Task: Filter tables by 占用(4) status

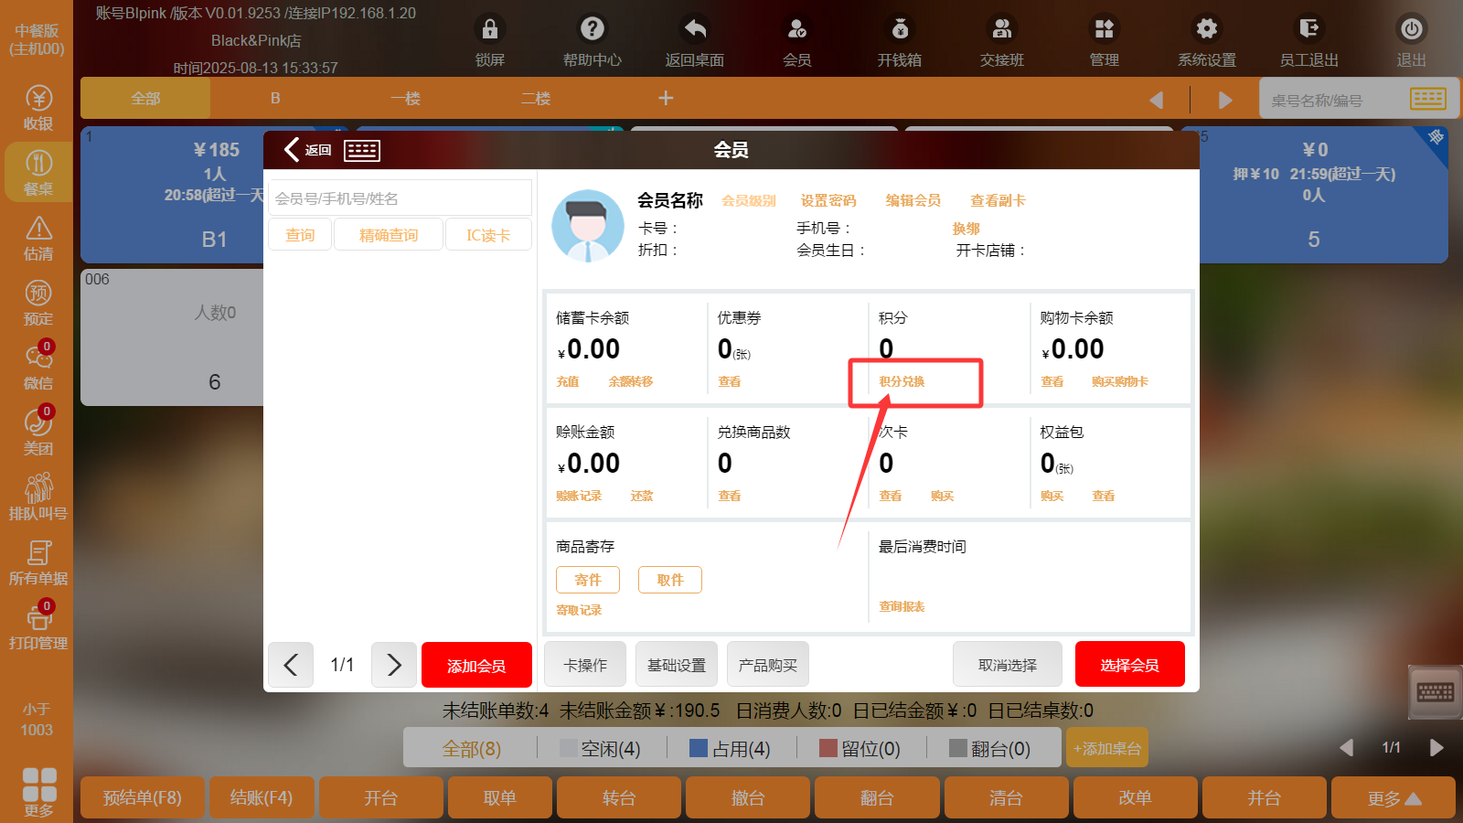Action: (x=730, y=749)
